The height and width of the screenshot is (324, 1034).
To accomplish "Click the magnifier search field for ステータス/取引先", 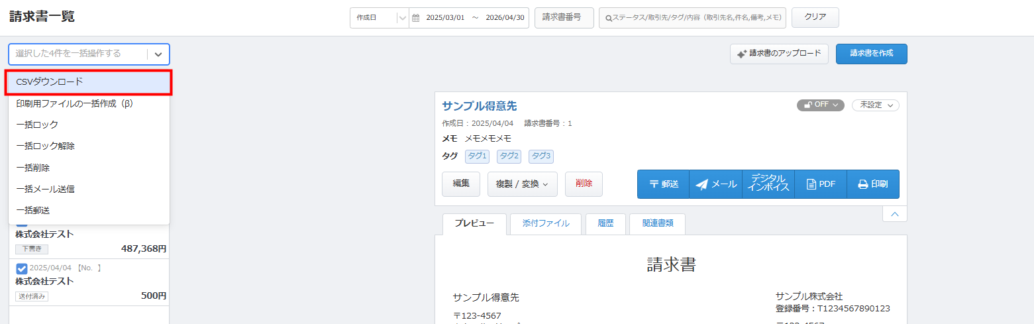I will click(x=692, y=18).
